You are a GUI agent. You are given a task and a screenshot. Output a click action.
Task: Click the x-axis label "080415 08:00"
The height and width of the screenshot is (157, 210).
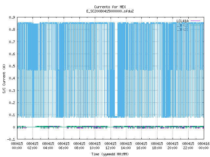click(79, 146)
